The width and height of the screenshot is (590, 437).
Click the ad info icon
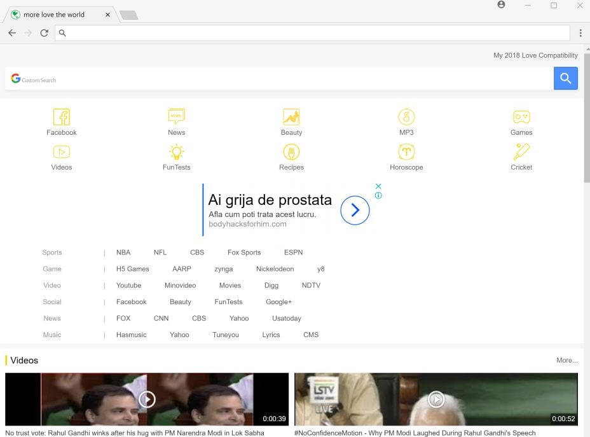click(378, 195)
